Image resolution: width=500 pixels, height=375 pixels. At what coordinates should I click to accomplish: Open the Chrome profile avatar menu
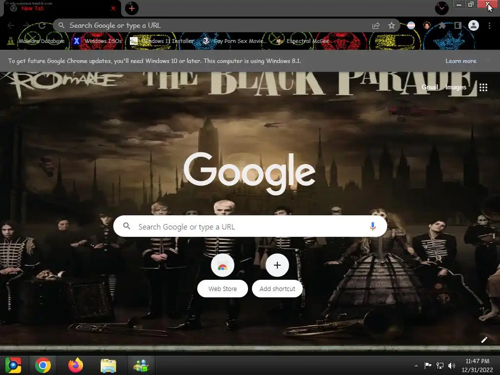[474, 25]
